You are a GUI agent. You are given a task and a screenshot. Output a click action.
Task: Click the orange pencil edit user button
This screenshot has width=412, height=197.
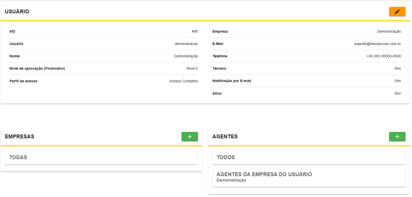397,12
